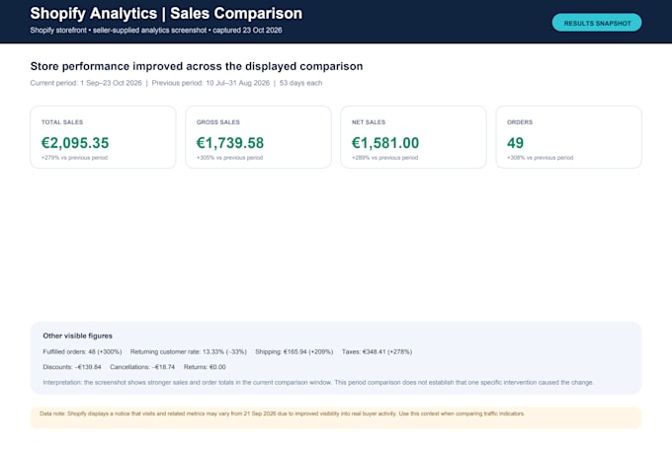This screenshot has height=453, width=672.
Task: Click the ORDERS card label
Action: pyautogui.click(x=520, y=122)
